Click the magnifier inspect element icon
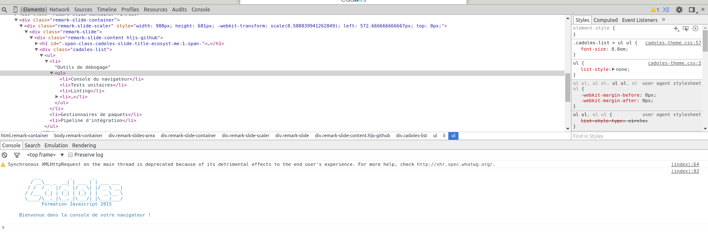 coord(5,10)
